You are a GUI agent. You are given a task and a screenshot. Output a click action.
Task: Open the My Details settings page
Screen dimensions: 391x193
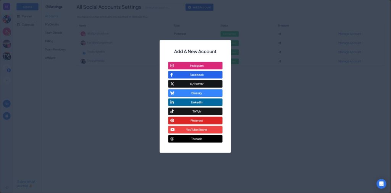click(52, 24)
